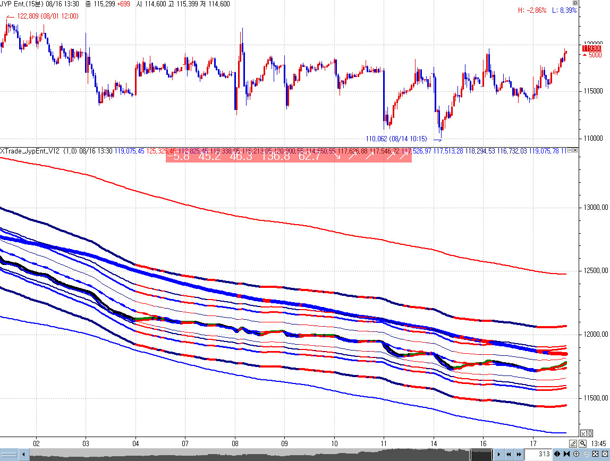The height and width of the screenshot is (461, 610).
Task: Close the XTrade_JypEnt_V12 indicator pane
Action: click(575, 150)
